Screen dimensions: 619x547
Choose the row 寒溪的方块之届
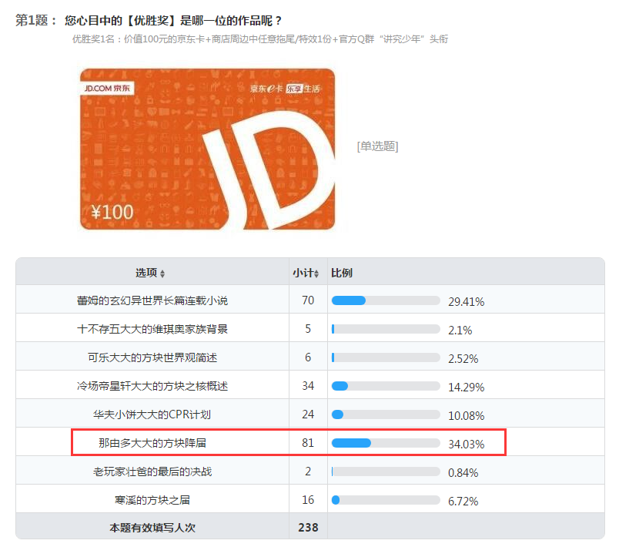coord(310,498)
